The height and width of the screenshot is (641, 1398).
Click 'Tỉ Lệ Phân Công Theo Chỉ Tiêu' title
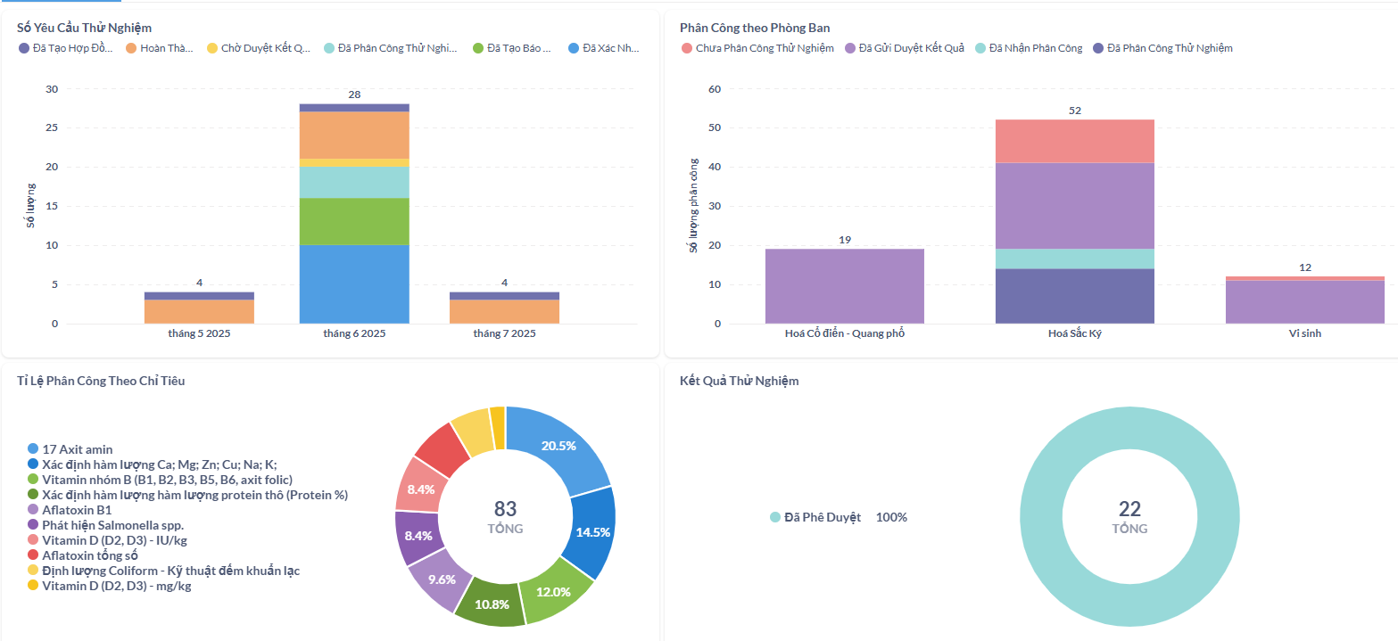[101, 381]
